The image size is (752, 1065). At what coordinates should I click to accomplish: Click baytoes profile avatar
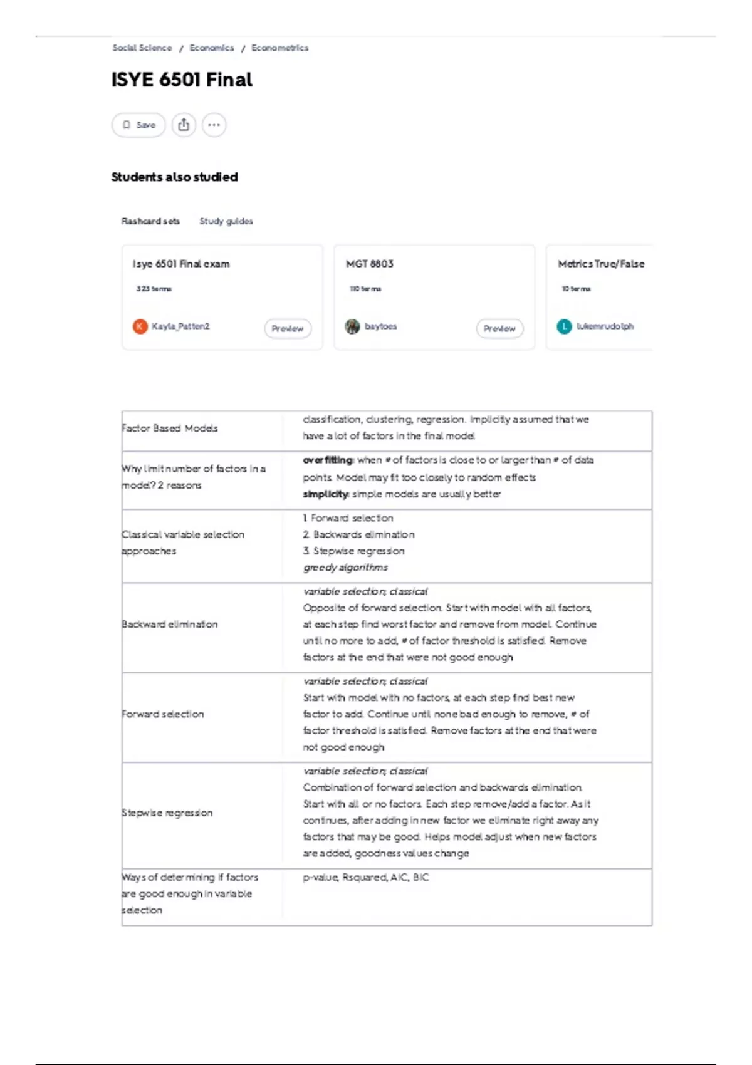pyautogui.click(x=352, y=326)
